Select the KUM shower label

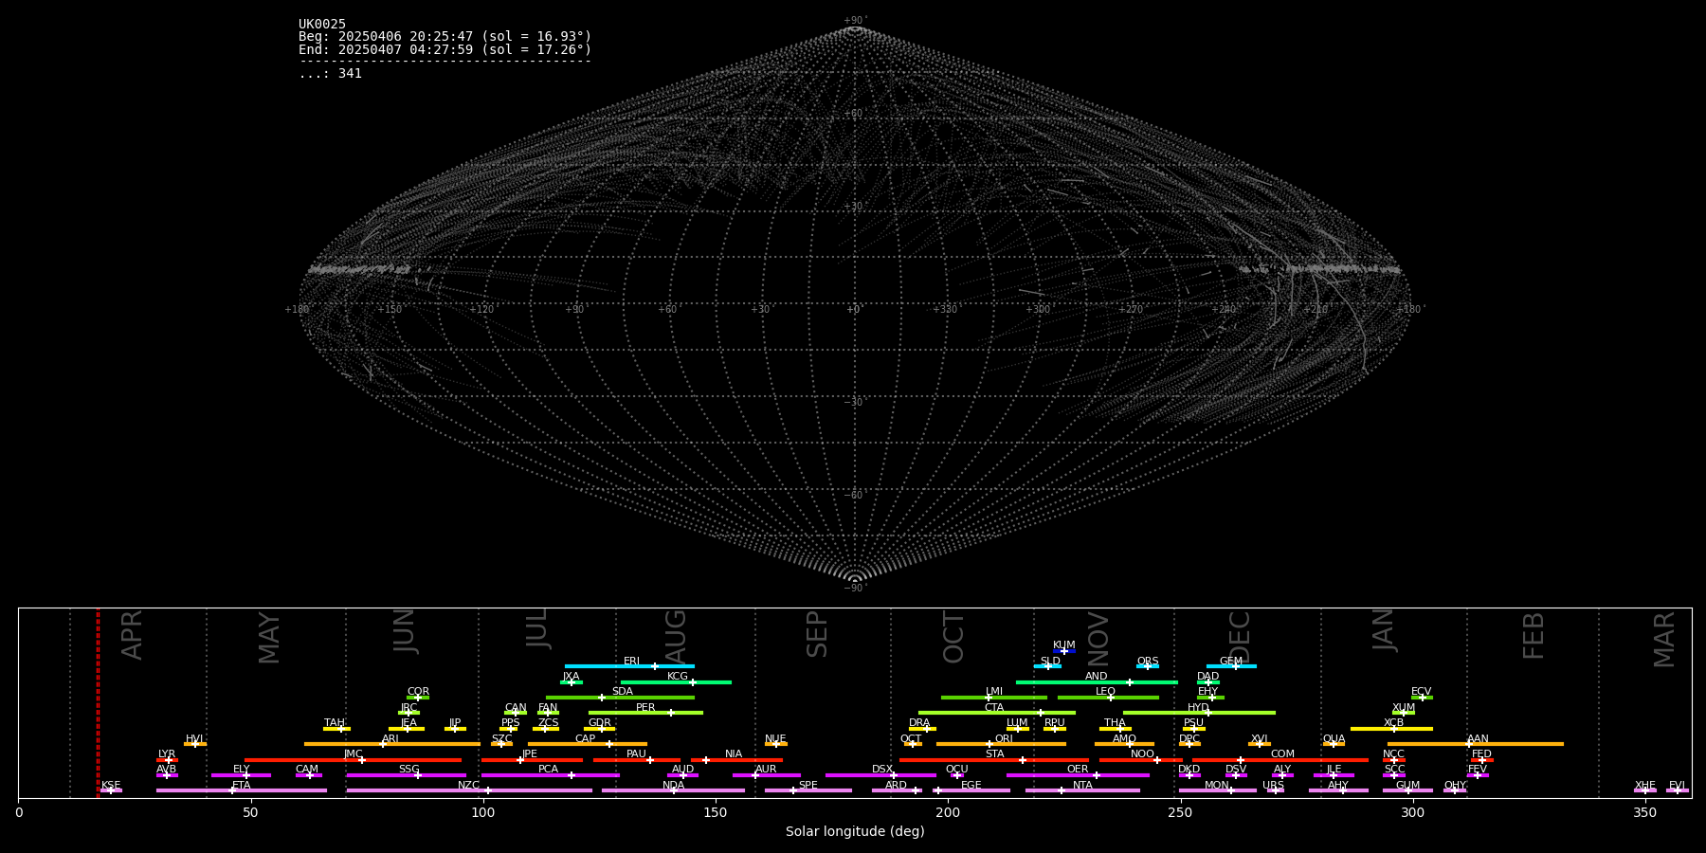pyautogui.click(x=1064, y=645)
